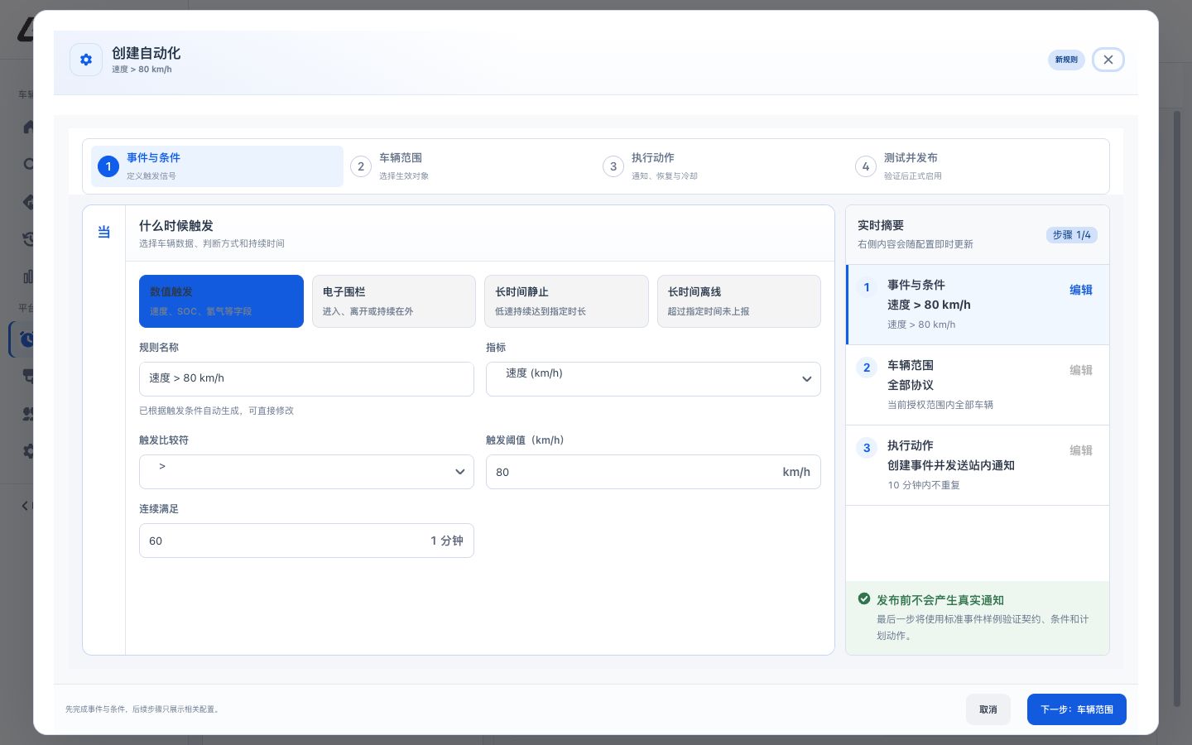The width and height of the screenshot is (1192, 745).
Task: Select summary item 1 事件与条件
Action: point(978,305)
